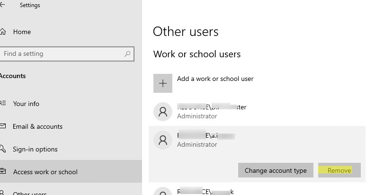Go back using the Settings back arrow
Image resolution: width=375 pixels, height=195 pixels.
pyautogui.click(x=2, y=5)
